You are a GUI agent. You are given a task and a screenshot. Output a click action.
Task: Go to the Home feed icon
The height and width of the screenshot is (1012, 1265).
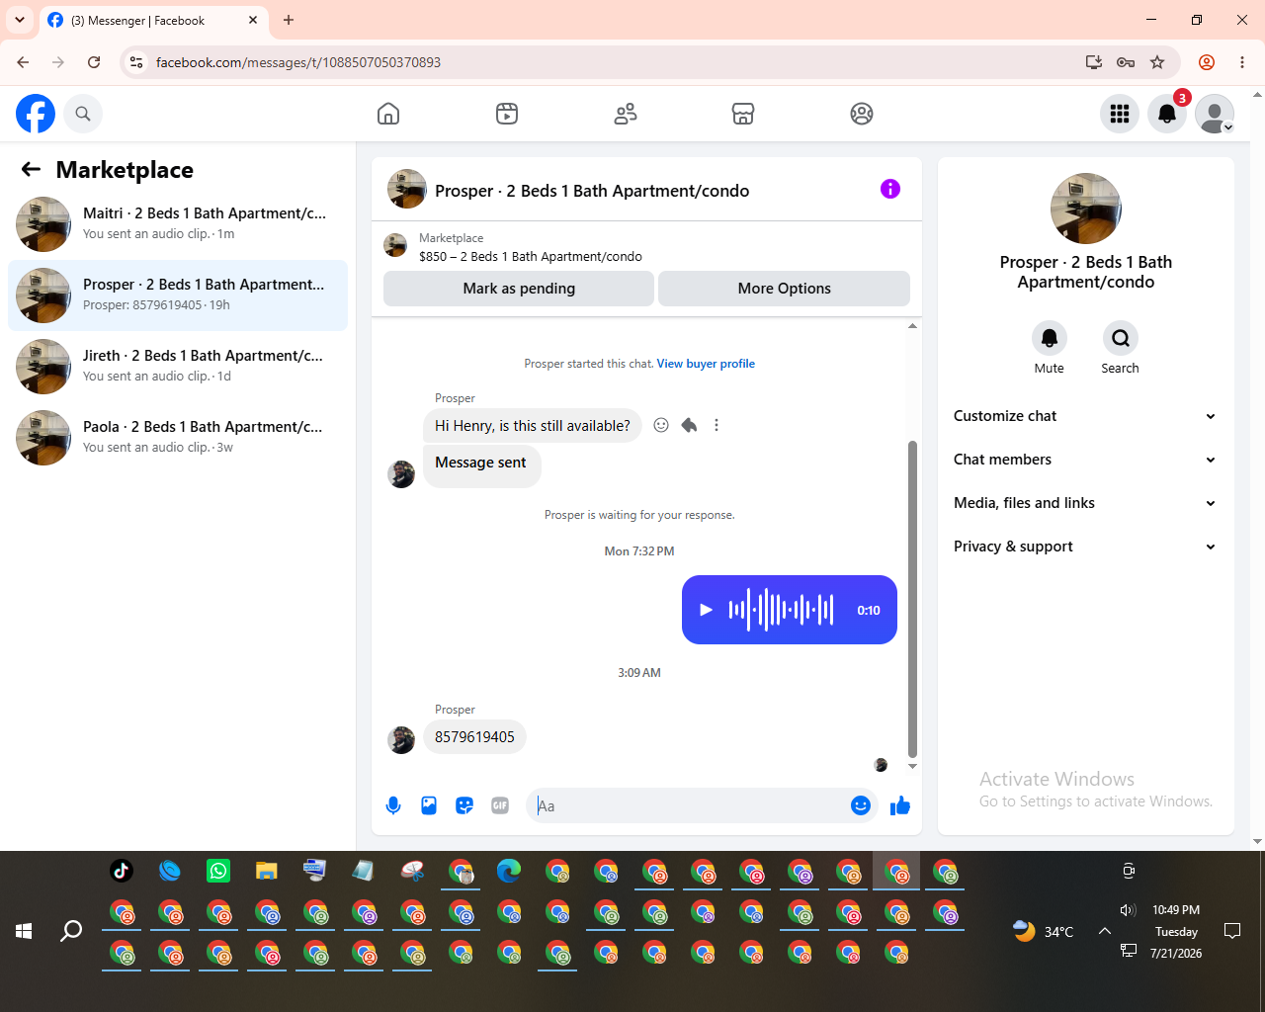pyautogui.click(x=388, y=114)
